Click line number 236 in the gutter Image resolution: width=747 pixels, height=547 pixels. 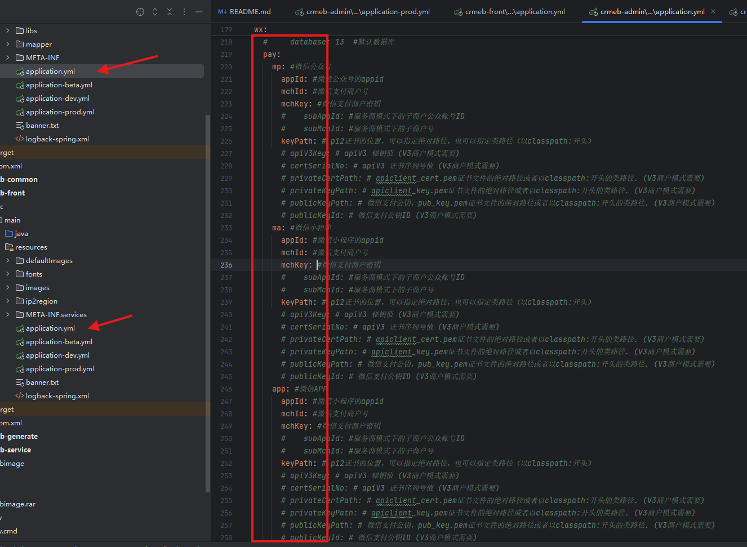point(226,265)
